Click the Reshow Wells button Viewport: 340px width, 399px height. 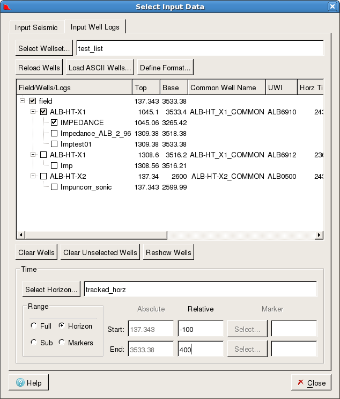[168, 252]
